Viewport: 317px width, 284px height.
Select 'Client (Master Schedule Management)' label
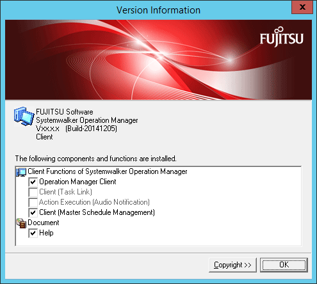[97, 212]
